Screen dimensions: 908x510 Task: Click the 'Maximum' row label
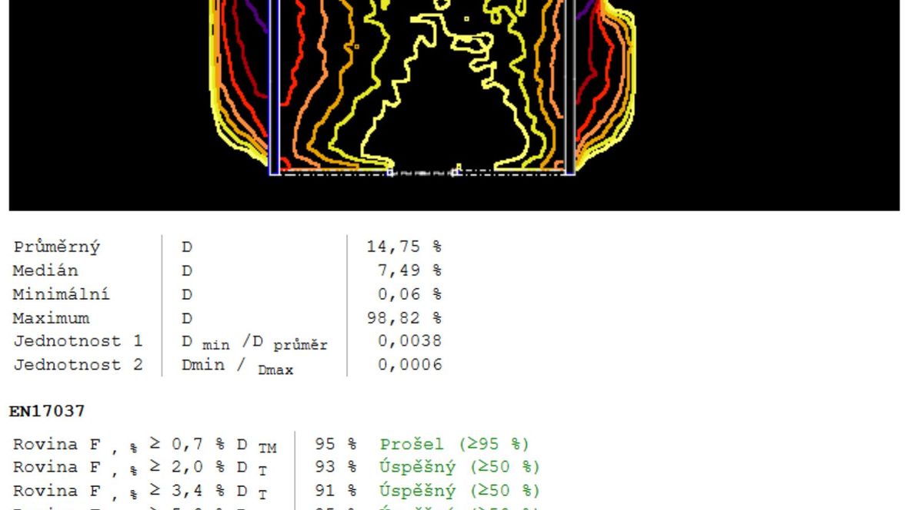click(51, 318)
